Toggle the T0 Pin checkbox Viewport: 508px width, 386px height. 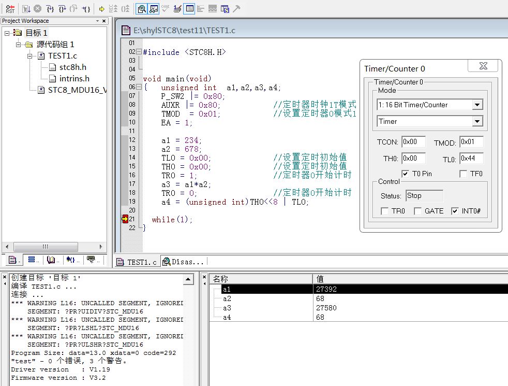(x=405, y=174)
